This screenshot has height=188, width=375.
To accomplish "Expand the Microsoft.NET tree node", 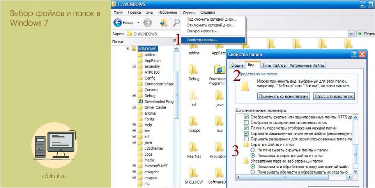I will click(134, 166).
